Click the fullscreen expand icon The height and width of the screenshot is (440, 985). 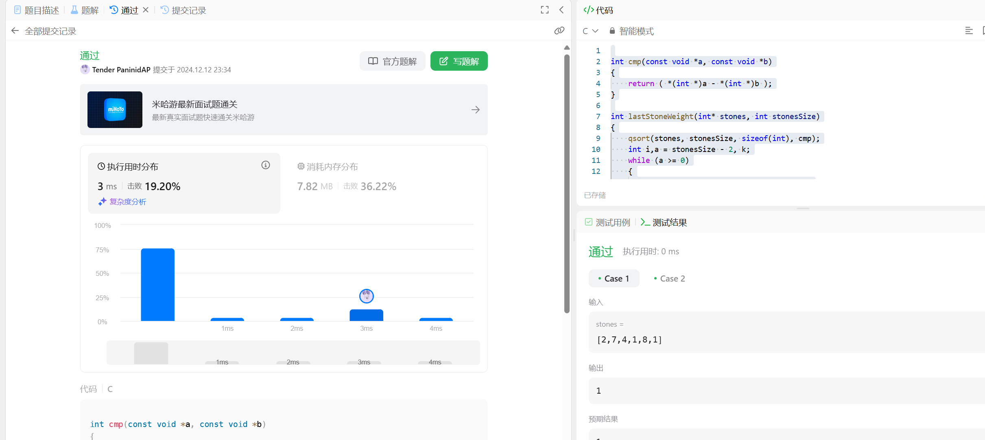544,10
